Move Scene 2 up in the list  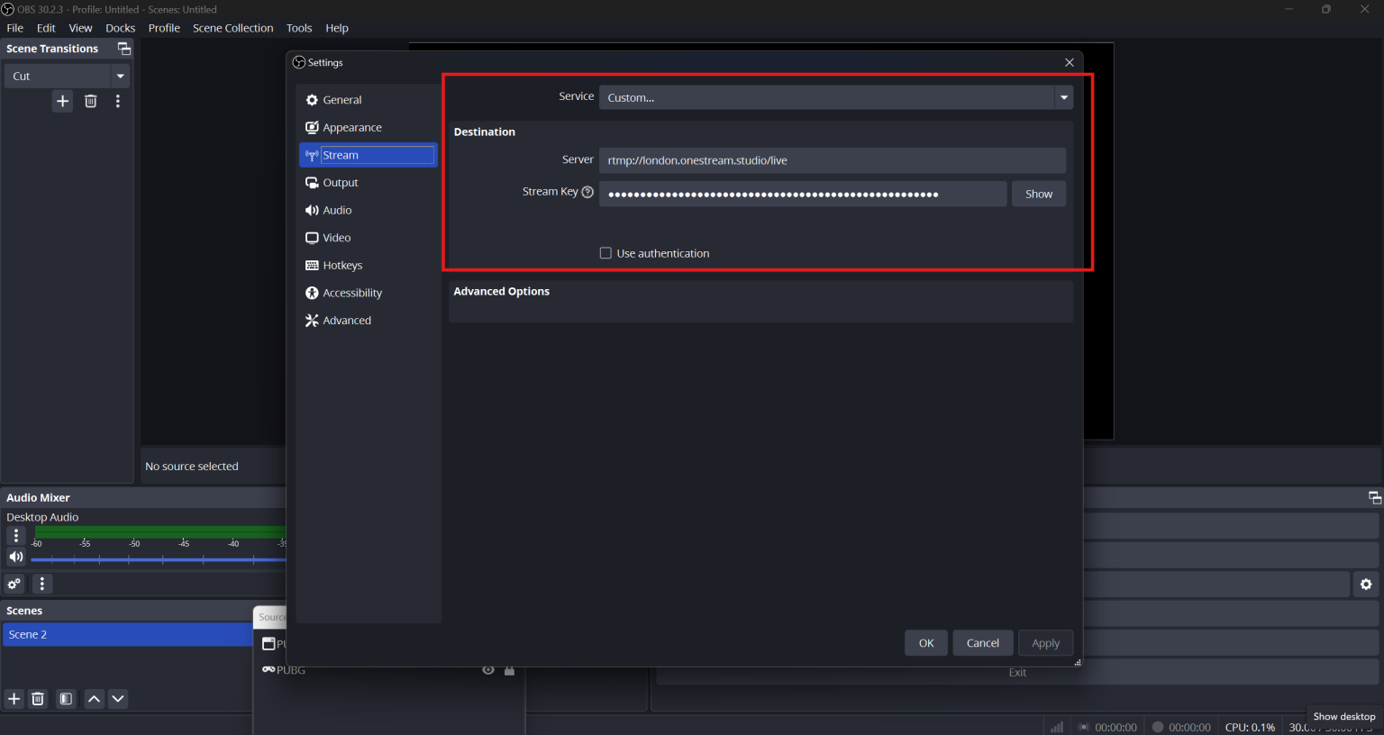point(94,698)
